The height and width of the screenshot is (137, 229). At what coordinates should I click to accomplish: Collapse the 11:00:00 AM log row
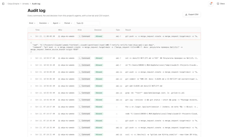click(x=31, y=36)
